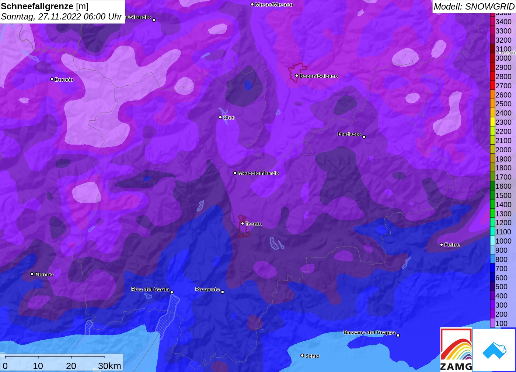Click the 'Sonntag, 27.11.2022 06:00 Uhr' timestamp
This screenshot has width=516, height=372.
tap(62, 17)
